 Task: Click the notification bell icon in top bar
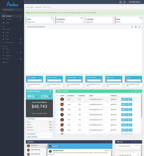[x=125, y=2]
